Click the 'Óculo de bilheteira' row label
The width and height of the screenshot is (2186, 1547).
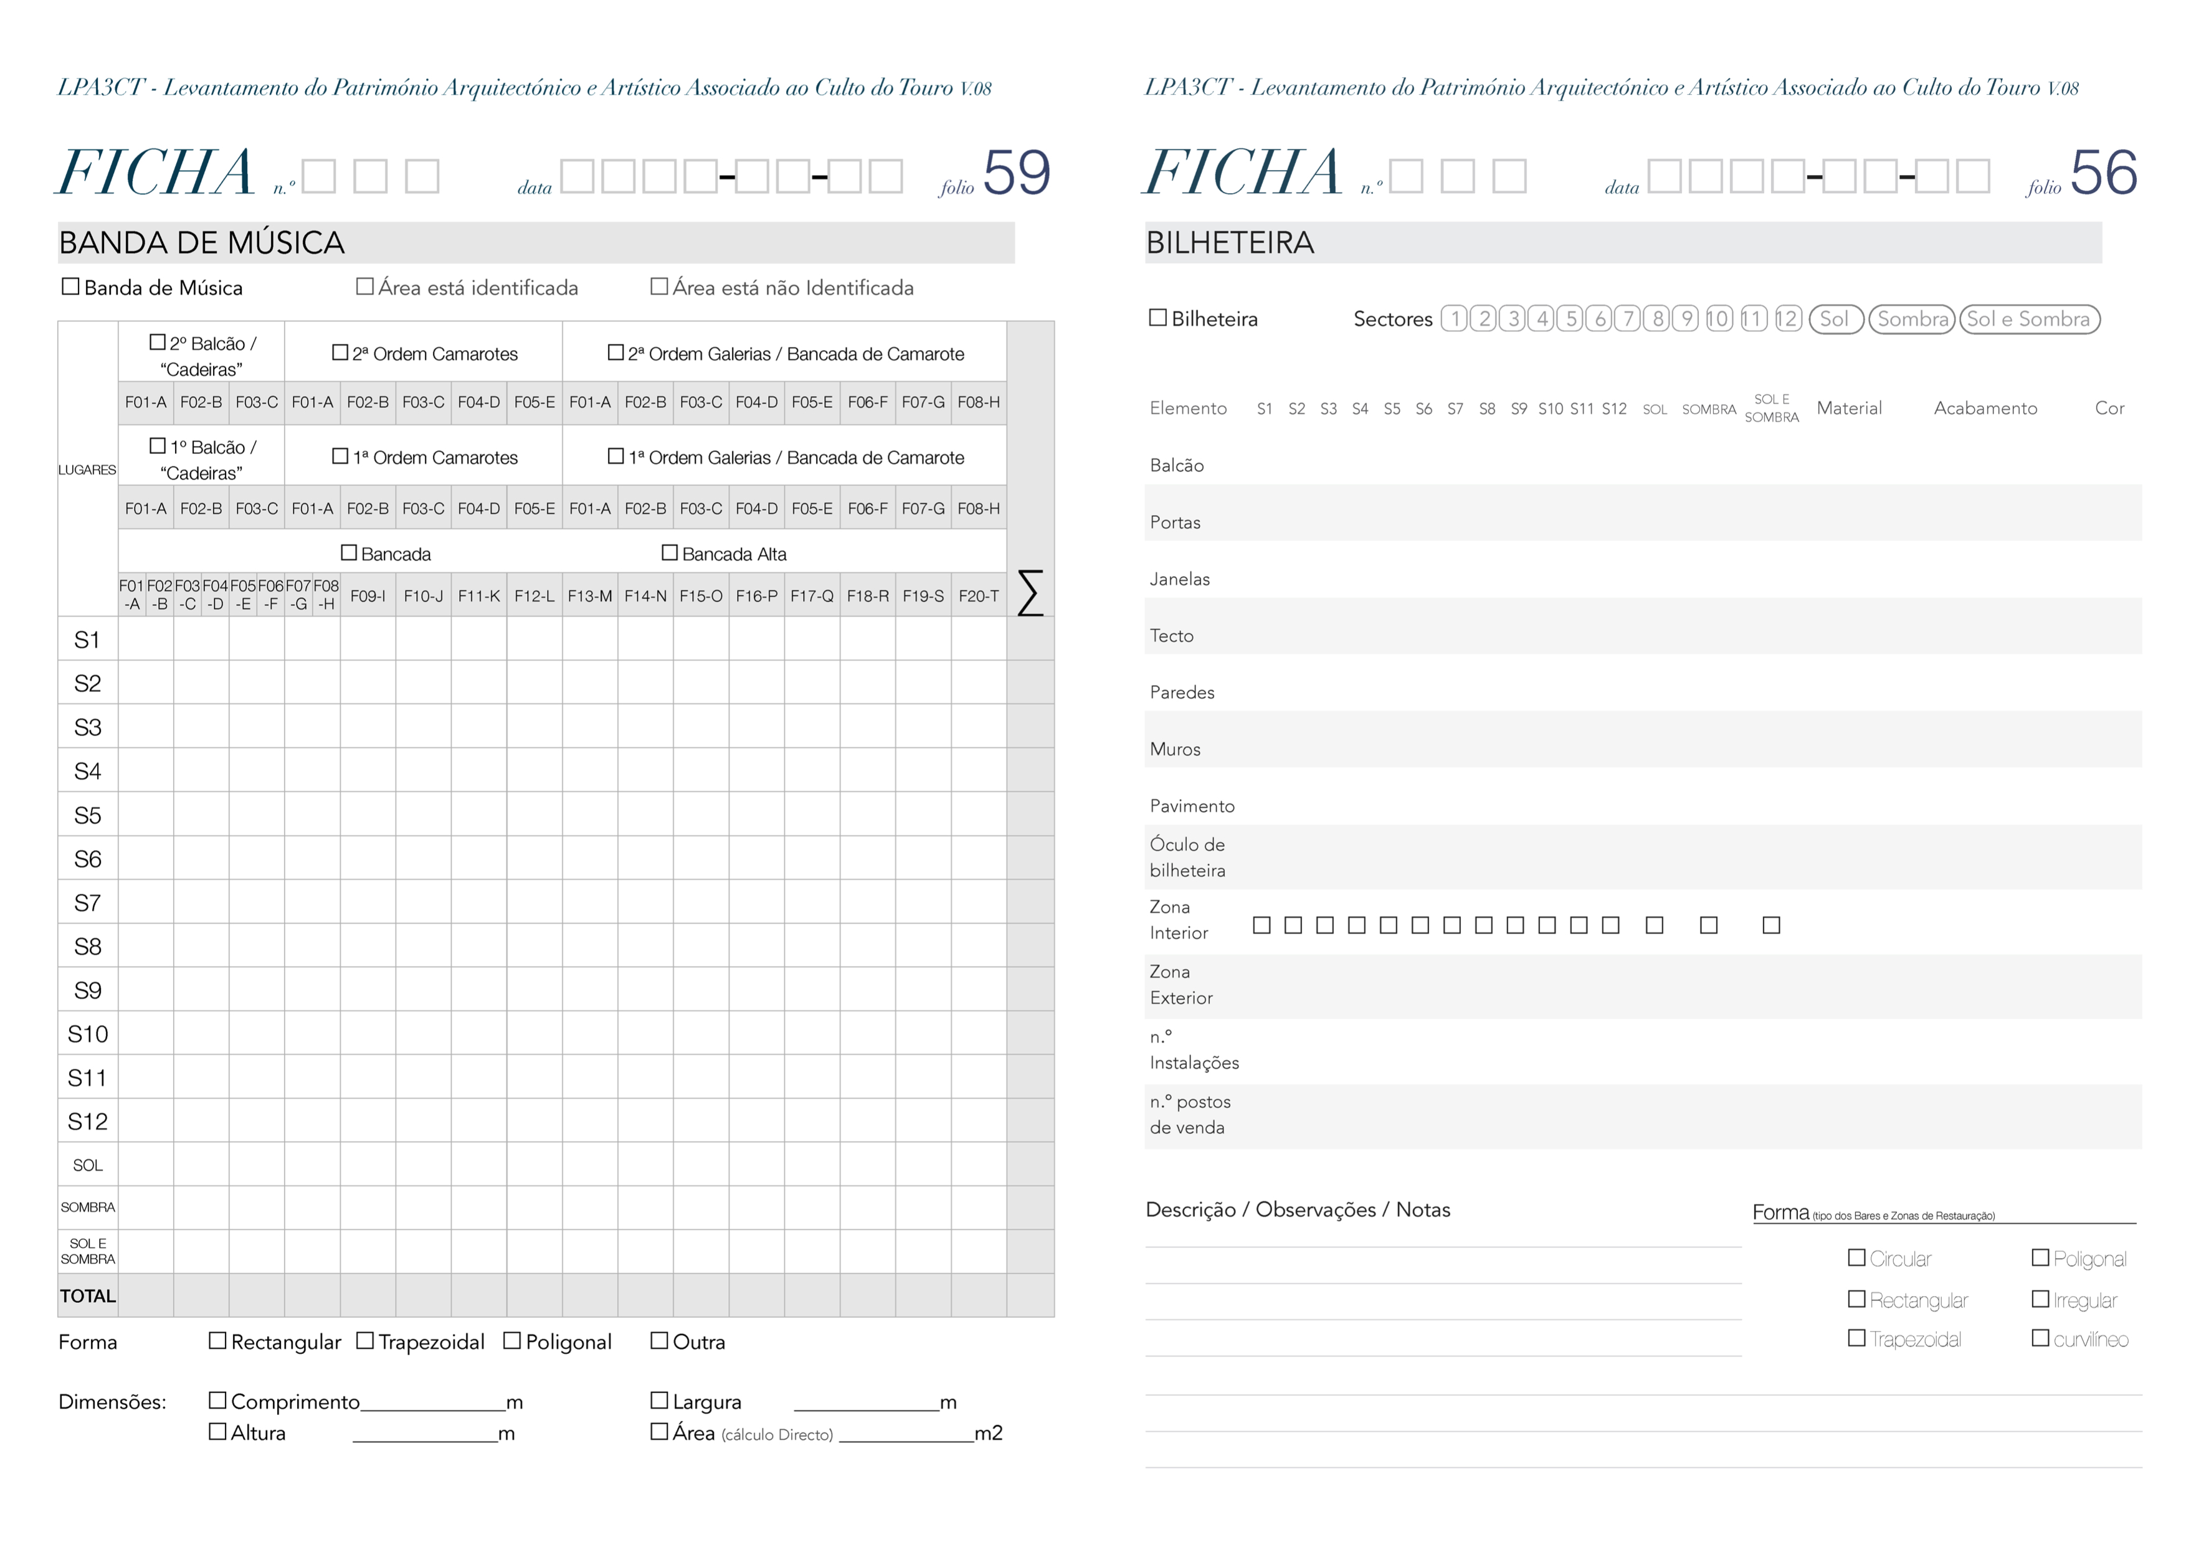[1187, 856]
